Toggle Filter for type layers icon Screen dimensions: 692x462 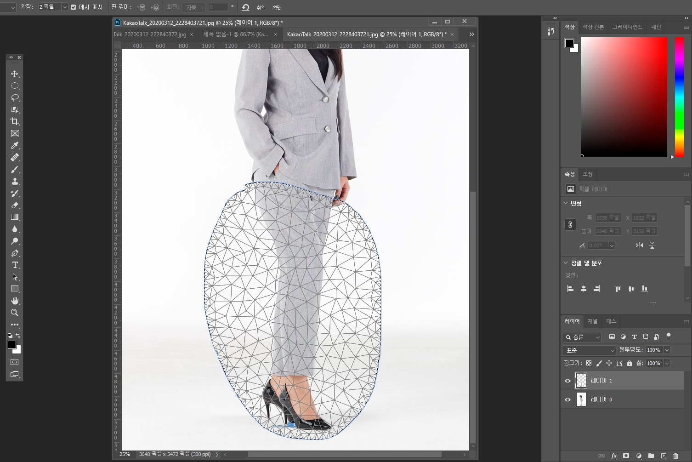point(634,337)
